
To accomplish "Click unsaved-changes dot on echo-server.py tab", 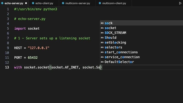I will pos(26,3).
